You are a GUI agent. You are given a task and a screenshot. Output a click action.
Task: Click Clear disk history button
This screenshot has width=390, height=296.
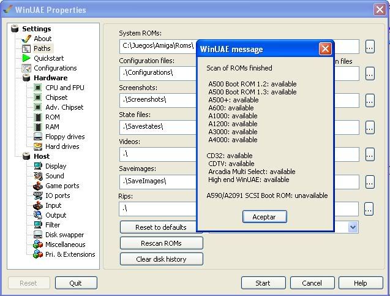[x=162, y=259]
